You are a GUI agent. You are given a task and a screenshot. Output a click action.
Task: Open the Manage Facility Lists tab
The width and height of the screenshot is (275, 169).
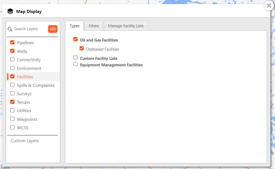click(125, 26)
